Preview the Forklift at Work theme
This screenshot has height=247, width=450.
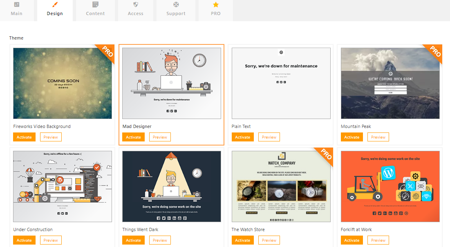pyautogui.click(x=378, y=240)
